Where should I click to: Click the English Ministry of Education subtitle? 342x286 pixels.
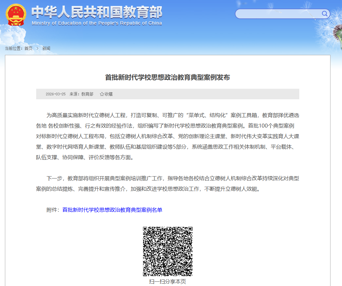click(x=97, y=23)
